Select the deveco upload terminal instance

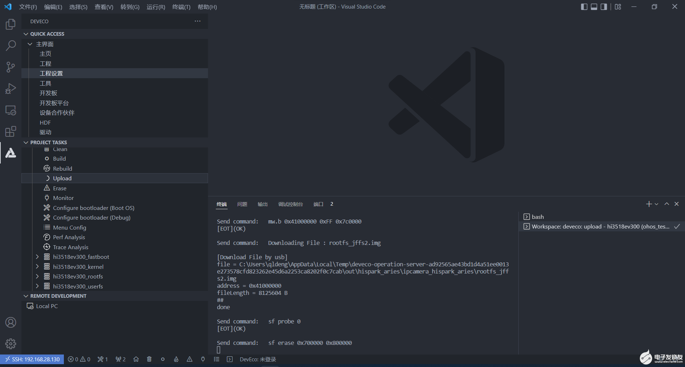602,226
